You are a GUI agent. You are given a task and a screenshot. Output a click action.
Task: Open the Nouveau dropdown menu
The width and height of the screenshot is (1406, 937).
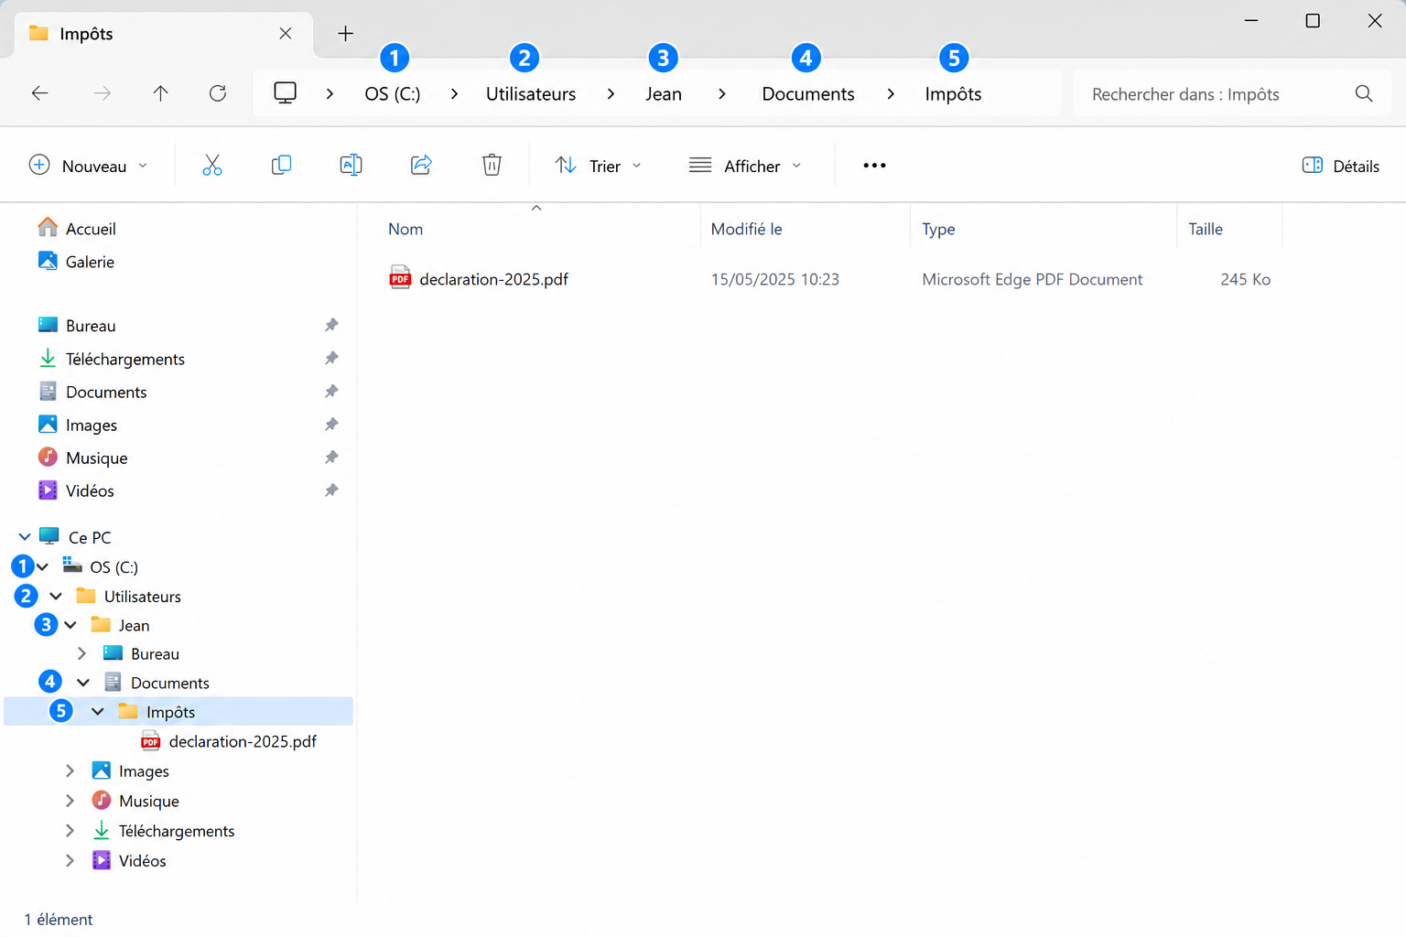[89, 166]
